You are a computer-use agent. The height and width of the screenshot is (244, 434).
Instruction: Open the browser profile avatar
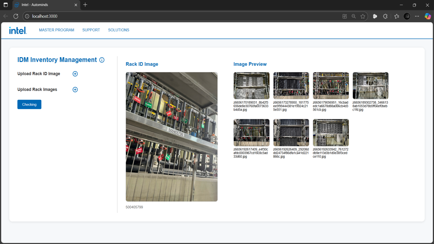[407, 16]
